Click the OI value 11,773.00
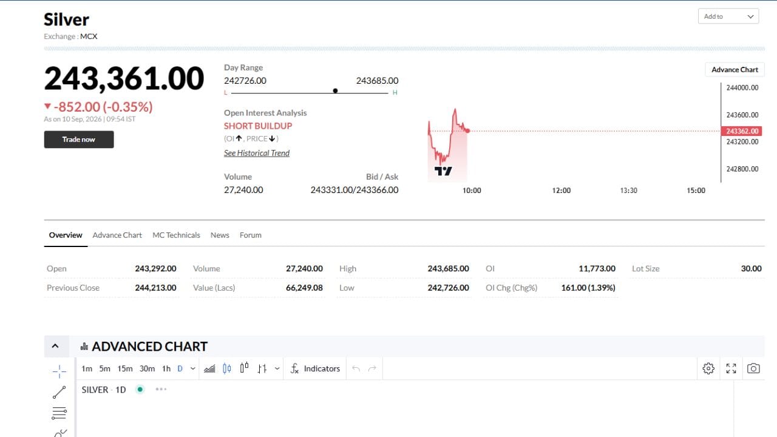777x437 pixels. [597, 268]
